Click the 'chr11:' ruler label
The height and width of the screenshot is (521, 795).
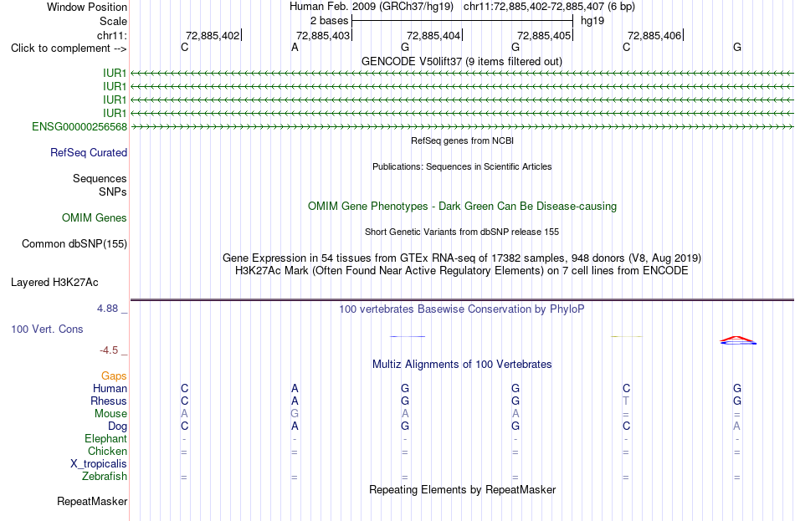coord(111,35)
